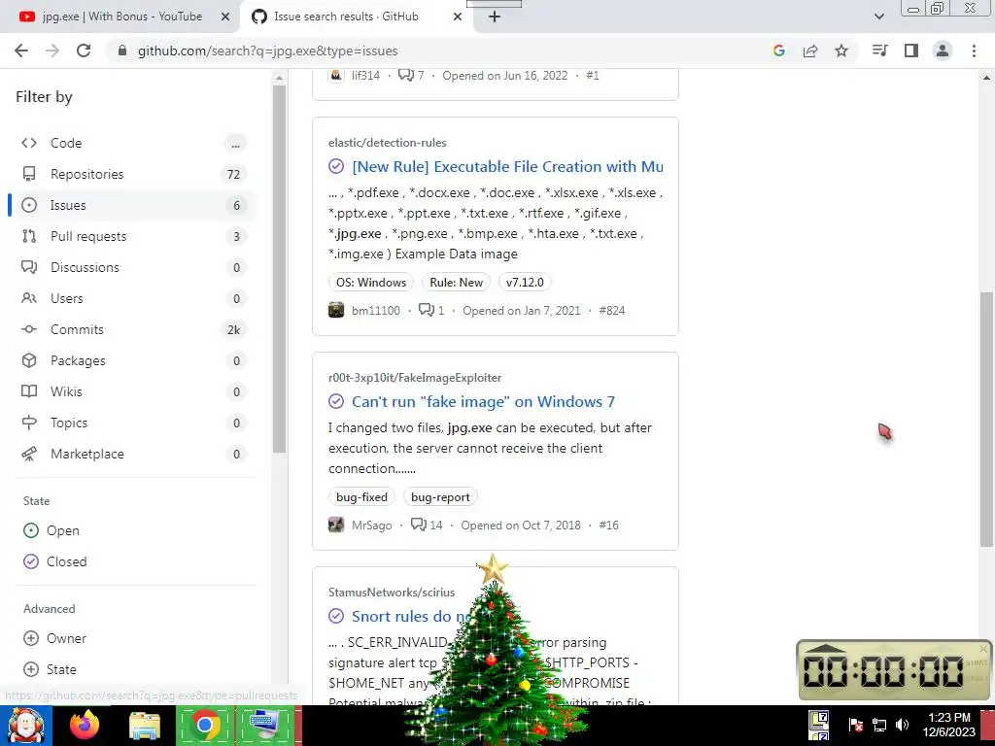Screen dimensions: 995x746
Task: Open the Snort rules issue title
Action: click(x=411, y=616)
